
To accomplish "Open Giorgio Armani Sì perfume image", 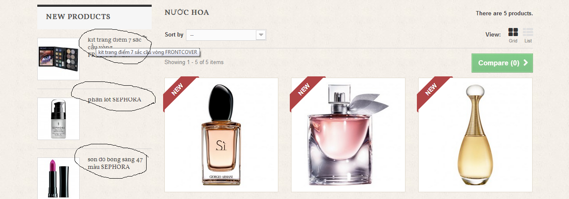I will (x=221, y=135).
